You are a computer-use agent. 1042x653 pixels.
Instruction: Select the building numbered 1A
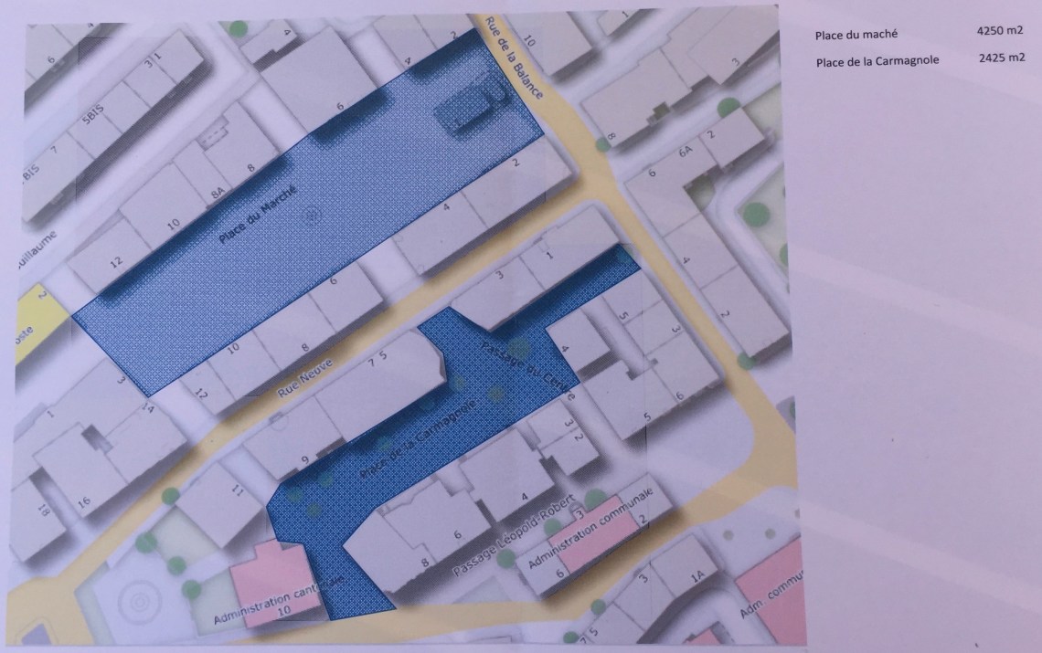click(x=699, y=576)
